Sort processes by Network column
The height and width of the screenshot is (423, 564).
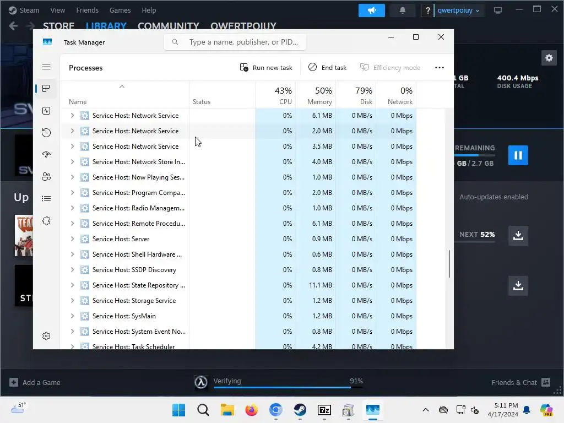tap(397, 95)
